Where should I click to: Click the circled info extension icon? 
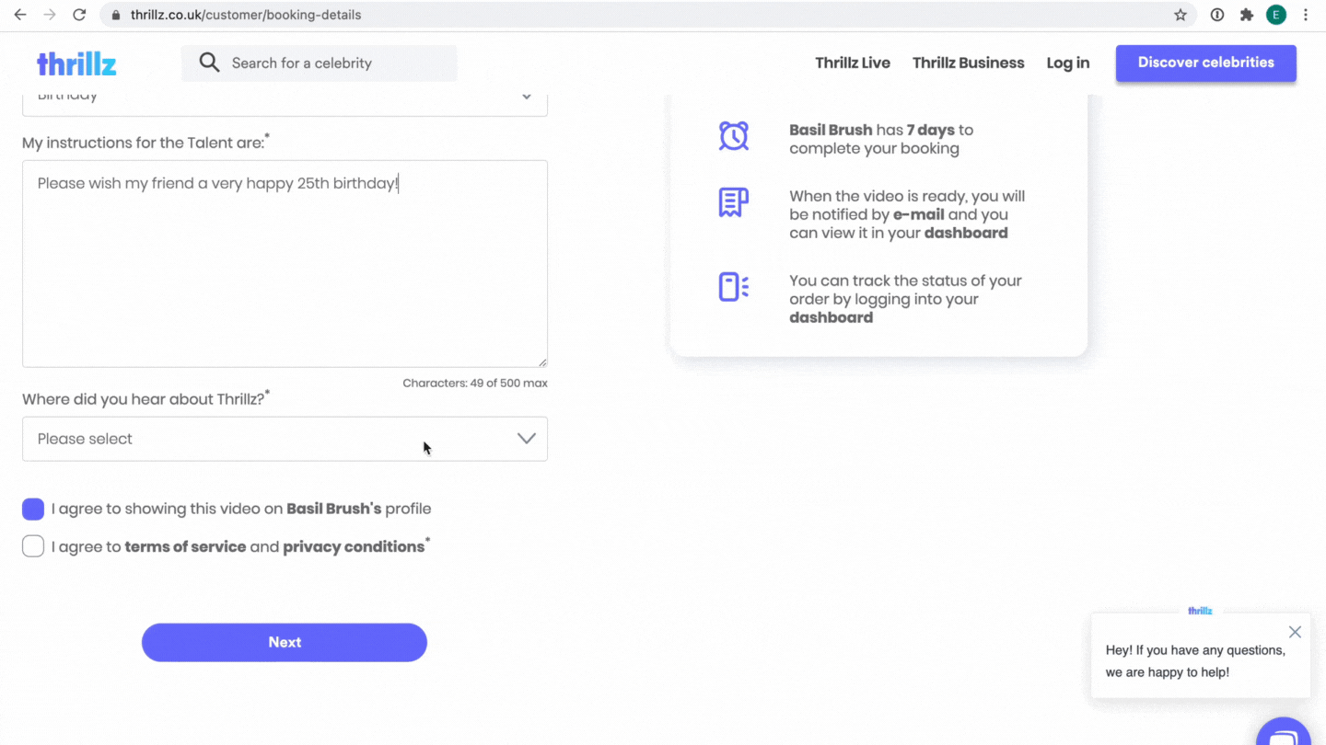tap(1217, 15)
